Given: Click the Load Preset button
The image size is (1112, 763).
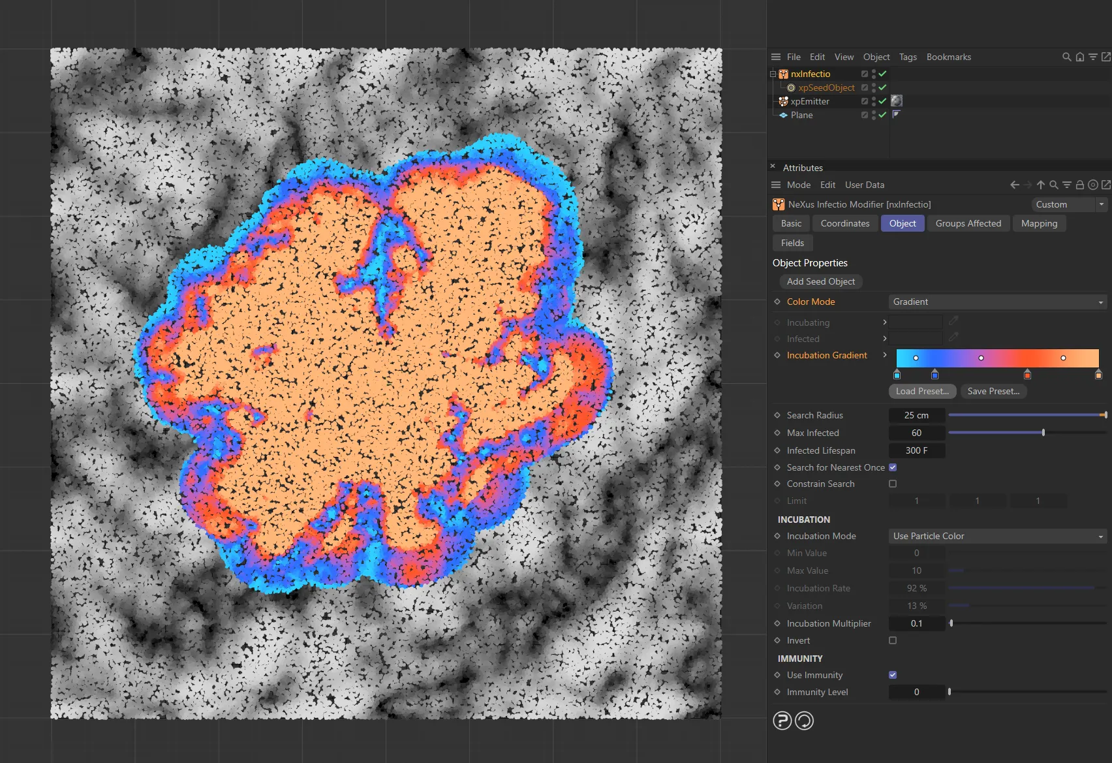Looking at the screenshot, I should click(x=922, y=391).
